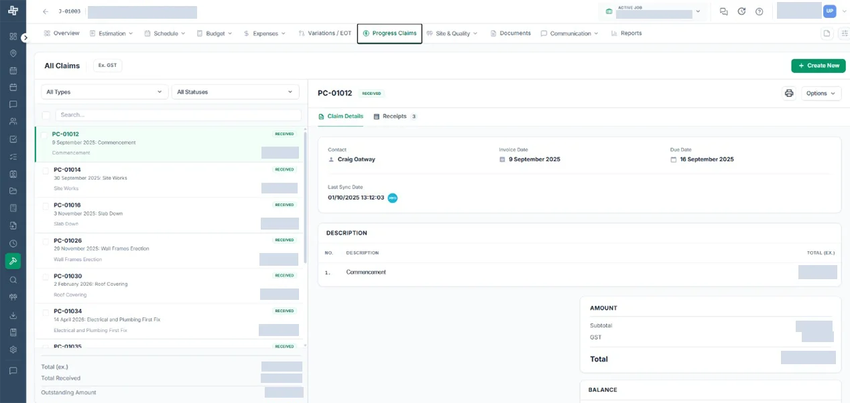850x403 pixels.
Task: Open the sliders filter icon at tab bar end
Action: click(x=844, y=33)
